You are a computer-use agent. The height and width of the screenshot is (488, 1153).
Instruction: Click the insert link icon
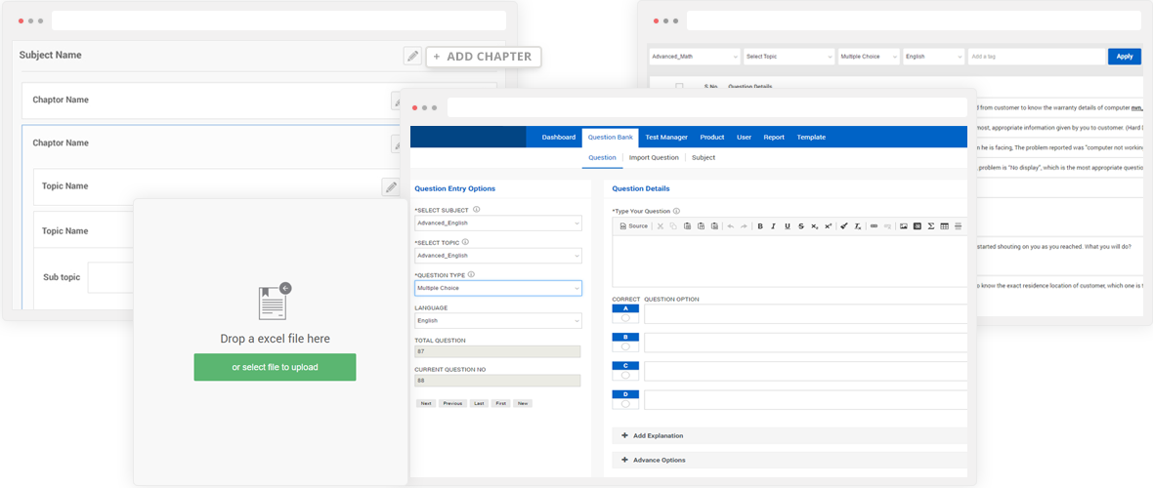874,225
